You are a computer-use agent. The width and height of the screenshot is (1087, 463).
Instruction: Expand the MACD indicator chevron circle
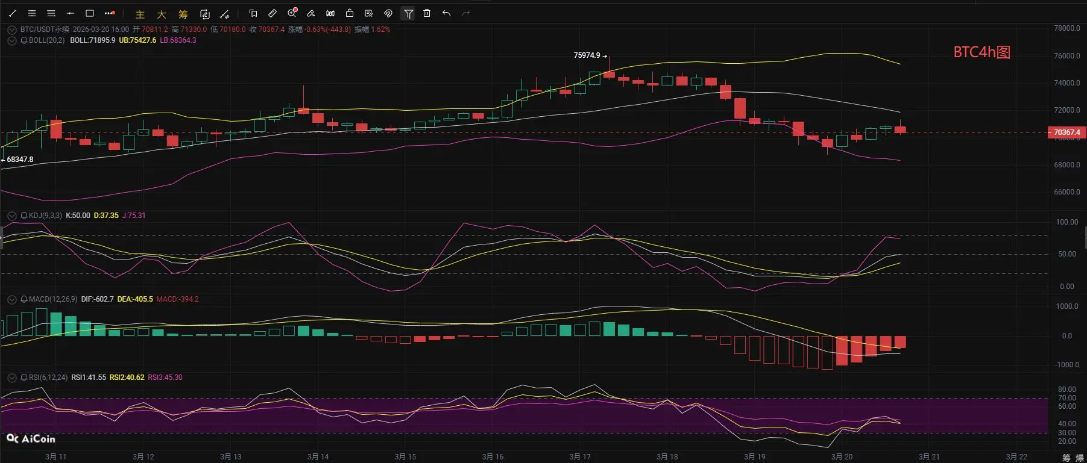pyautogui.click(x=11, y=299)
